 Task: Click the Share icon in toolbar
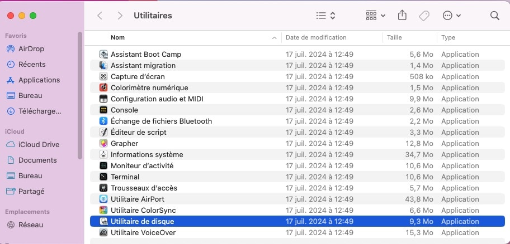pyautogui.click(x=402, y=16)
